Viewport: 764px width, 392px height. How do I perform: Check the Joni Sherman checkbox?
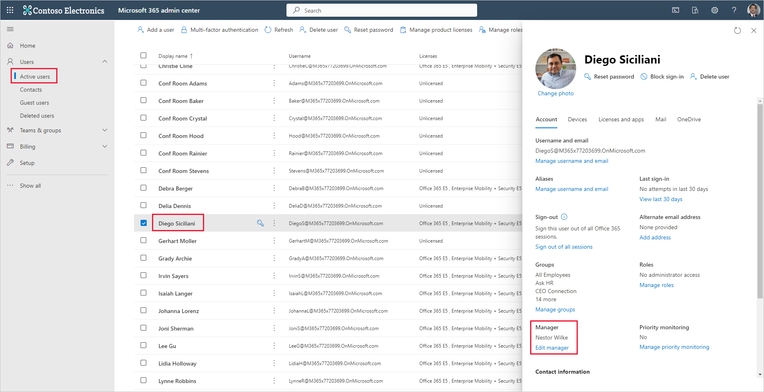(x=143, y=328)
